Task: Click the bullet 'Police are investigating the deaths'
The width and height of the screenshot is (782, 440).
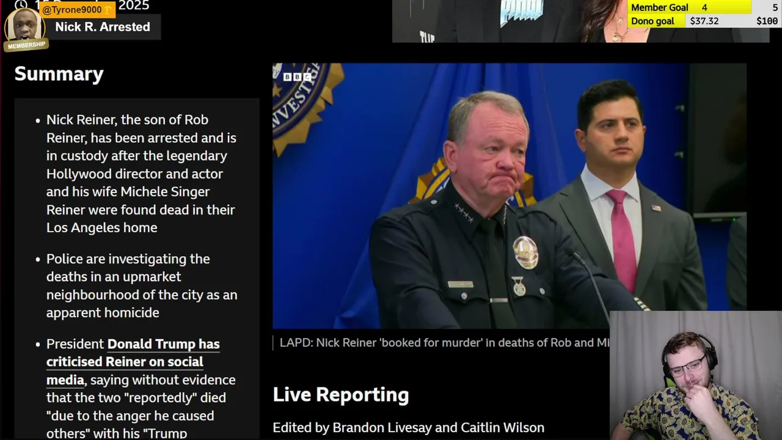Action: point(142,285)
